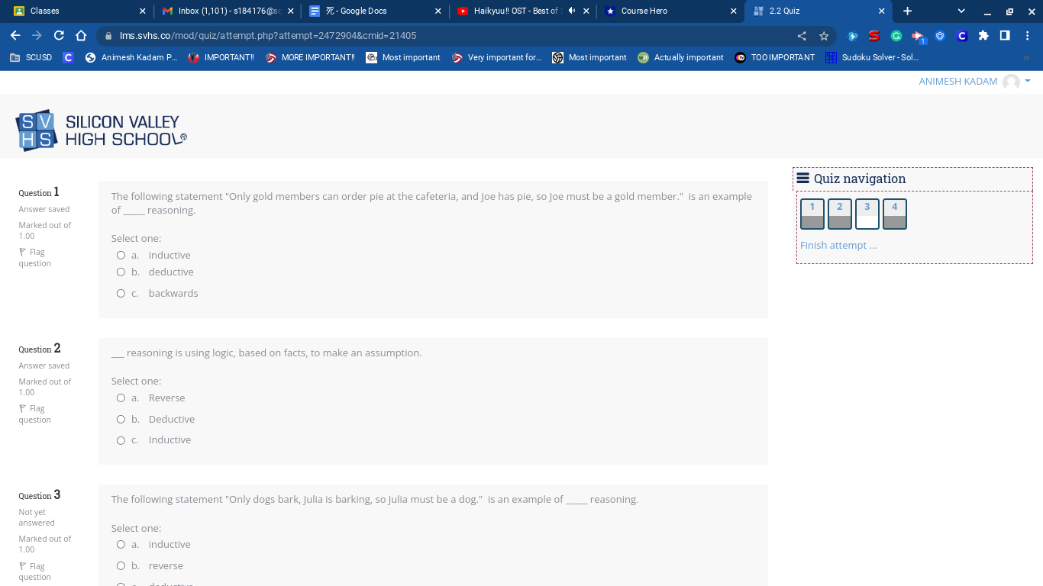This screenshot has height=586, width=1043.
Task: Close the Classes tab
Action: pos(143,11)
